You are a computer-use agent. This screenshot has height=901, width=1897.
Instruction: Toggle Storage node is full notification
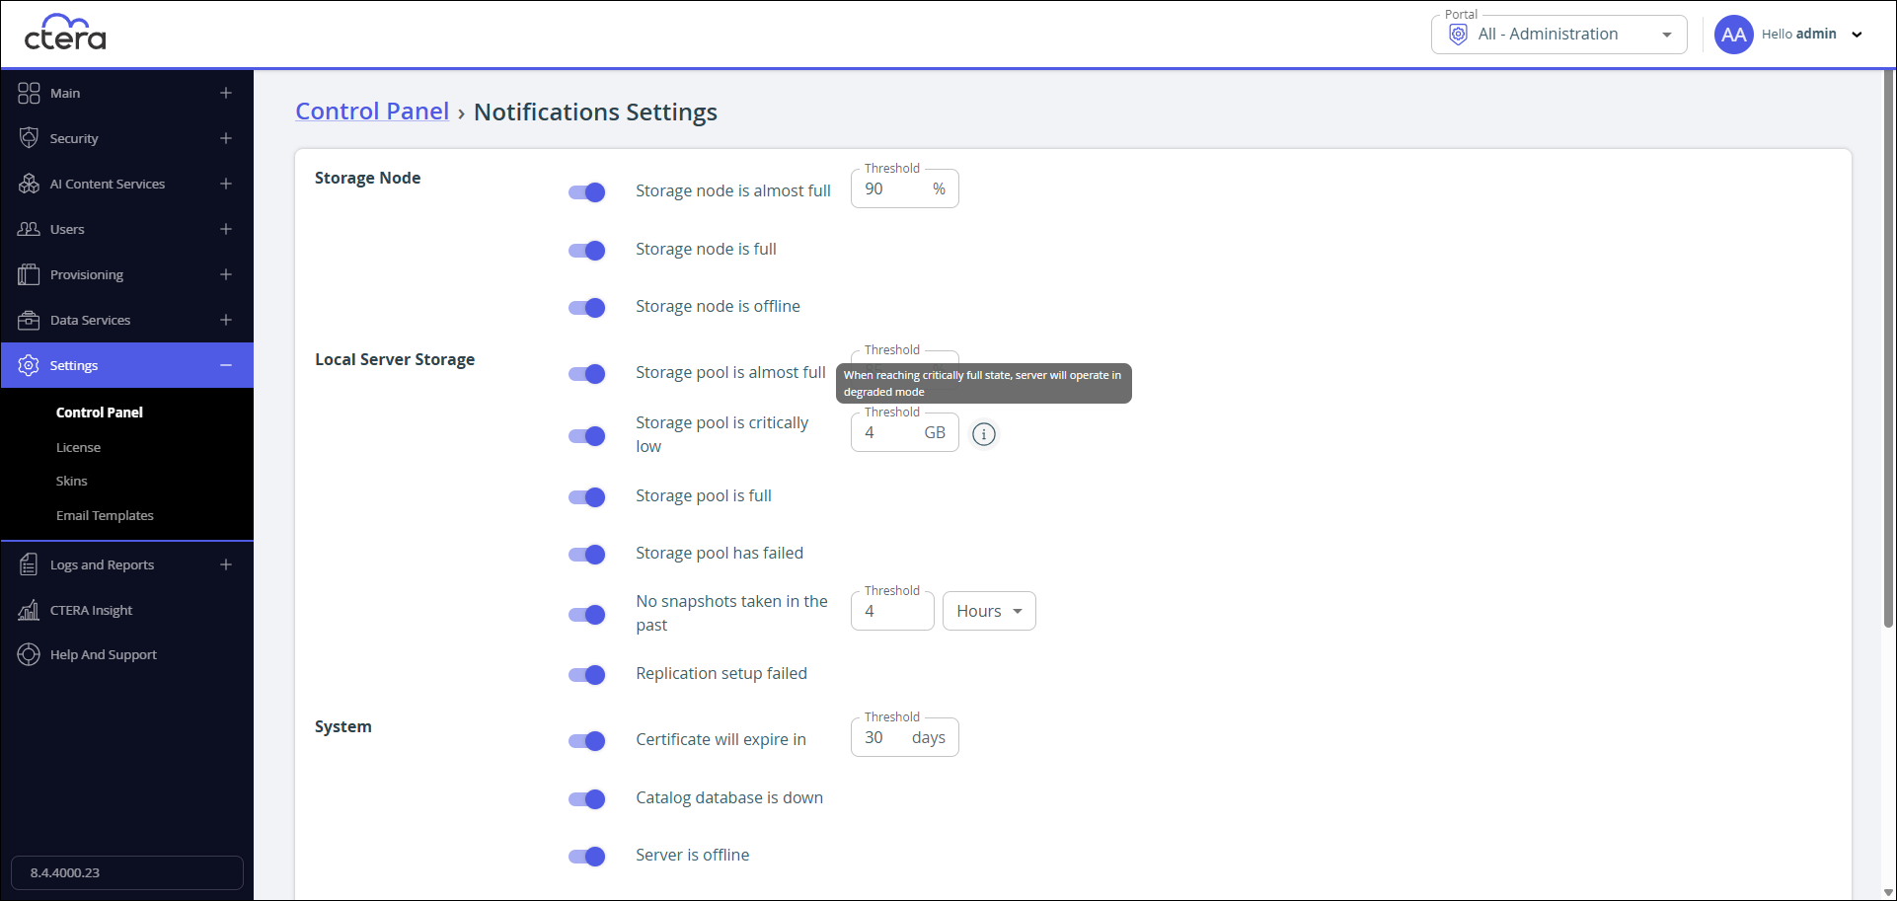[x=586, y=251]
